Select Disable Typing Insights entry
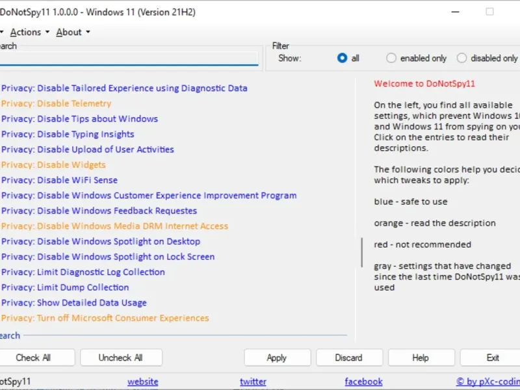 [68, 134]
